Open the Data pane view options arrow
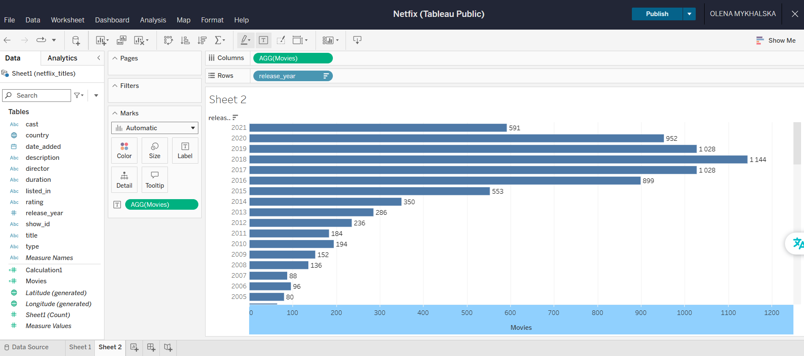 coord(96,96)
